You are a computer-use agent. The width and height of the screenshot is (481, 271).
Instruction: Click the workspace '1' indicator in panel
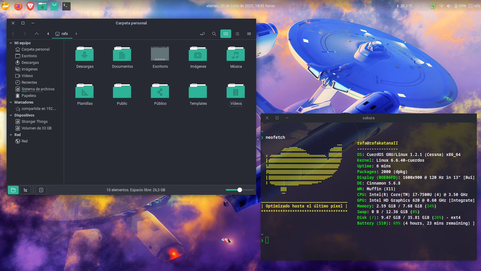(x=424, y=6)
